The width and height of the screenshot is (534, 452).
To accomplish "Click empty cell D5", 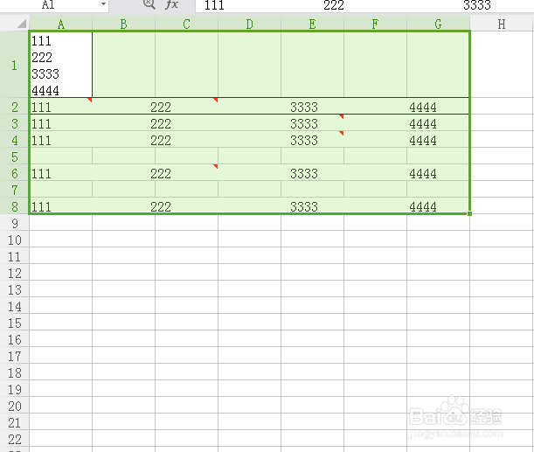I will [250, 156].
